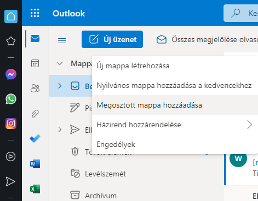Launch Word from the Outlook app rail
This screenshot has height=201, width=258.
click(x=35, y=164)
